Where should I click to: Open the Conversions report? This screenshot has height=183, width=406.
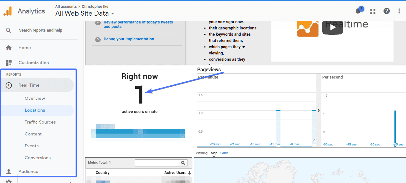(37, 158)
